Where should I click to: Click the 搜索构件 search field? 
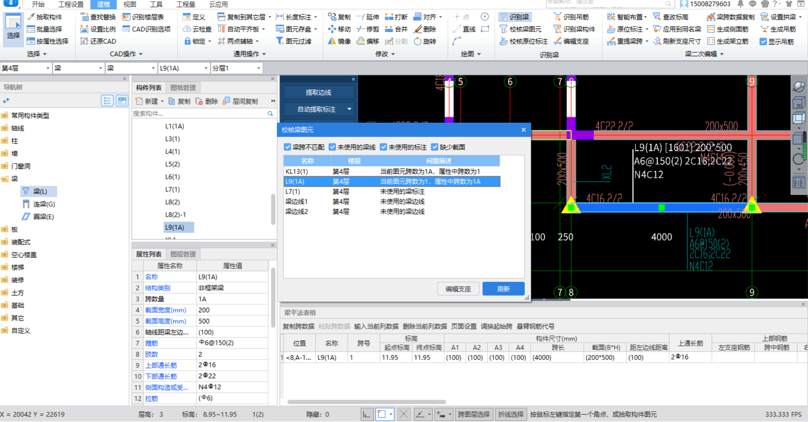coord(200,113)
